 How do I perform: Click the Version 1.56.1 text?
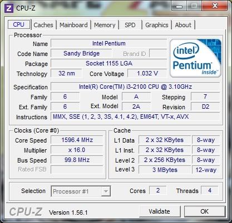coord(68,212)
